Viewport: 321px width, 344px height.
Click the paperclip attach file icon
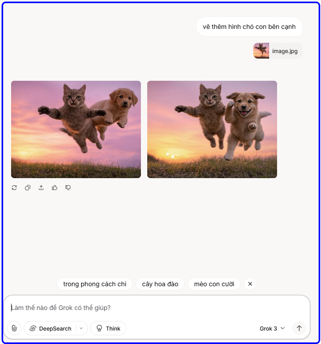pyautogui.click(x=14, y=328)
